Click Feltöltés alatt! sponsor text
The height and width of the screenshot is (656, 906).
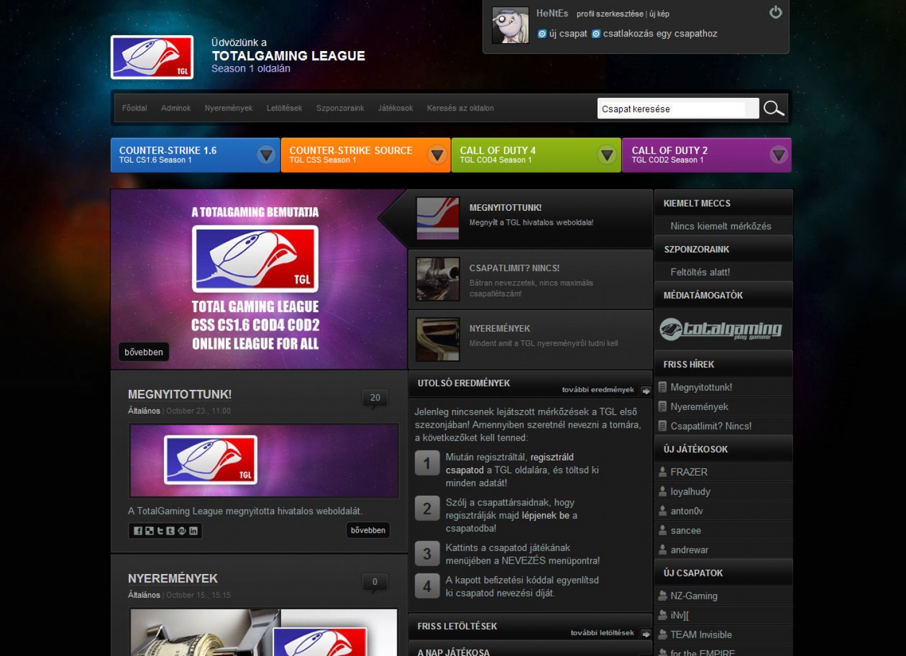coord(700,272)
